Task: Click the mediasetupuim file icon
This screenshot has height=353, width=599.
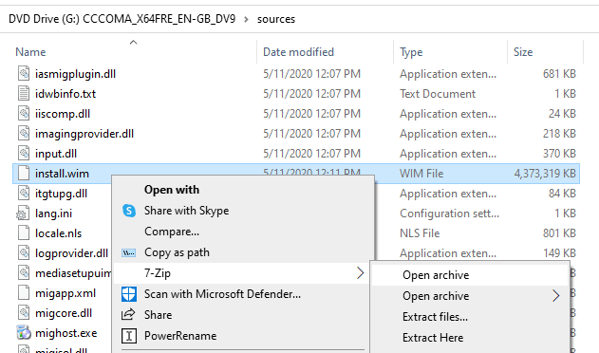Action: pyautogui.click(x=24, y=272)
